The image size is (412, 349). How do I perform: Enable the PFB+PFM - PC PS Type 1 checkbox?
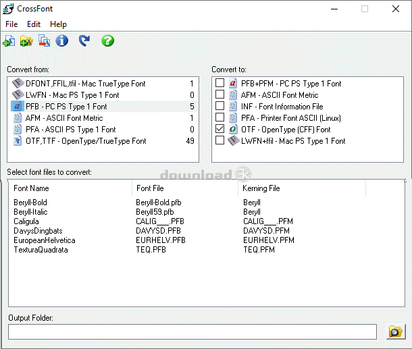tap(220, 84)
